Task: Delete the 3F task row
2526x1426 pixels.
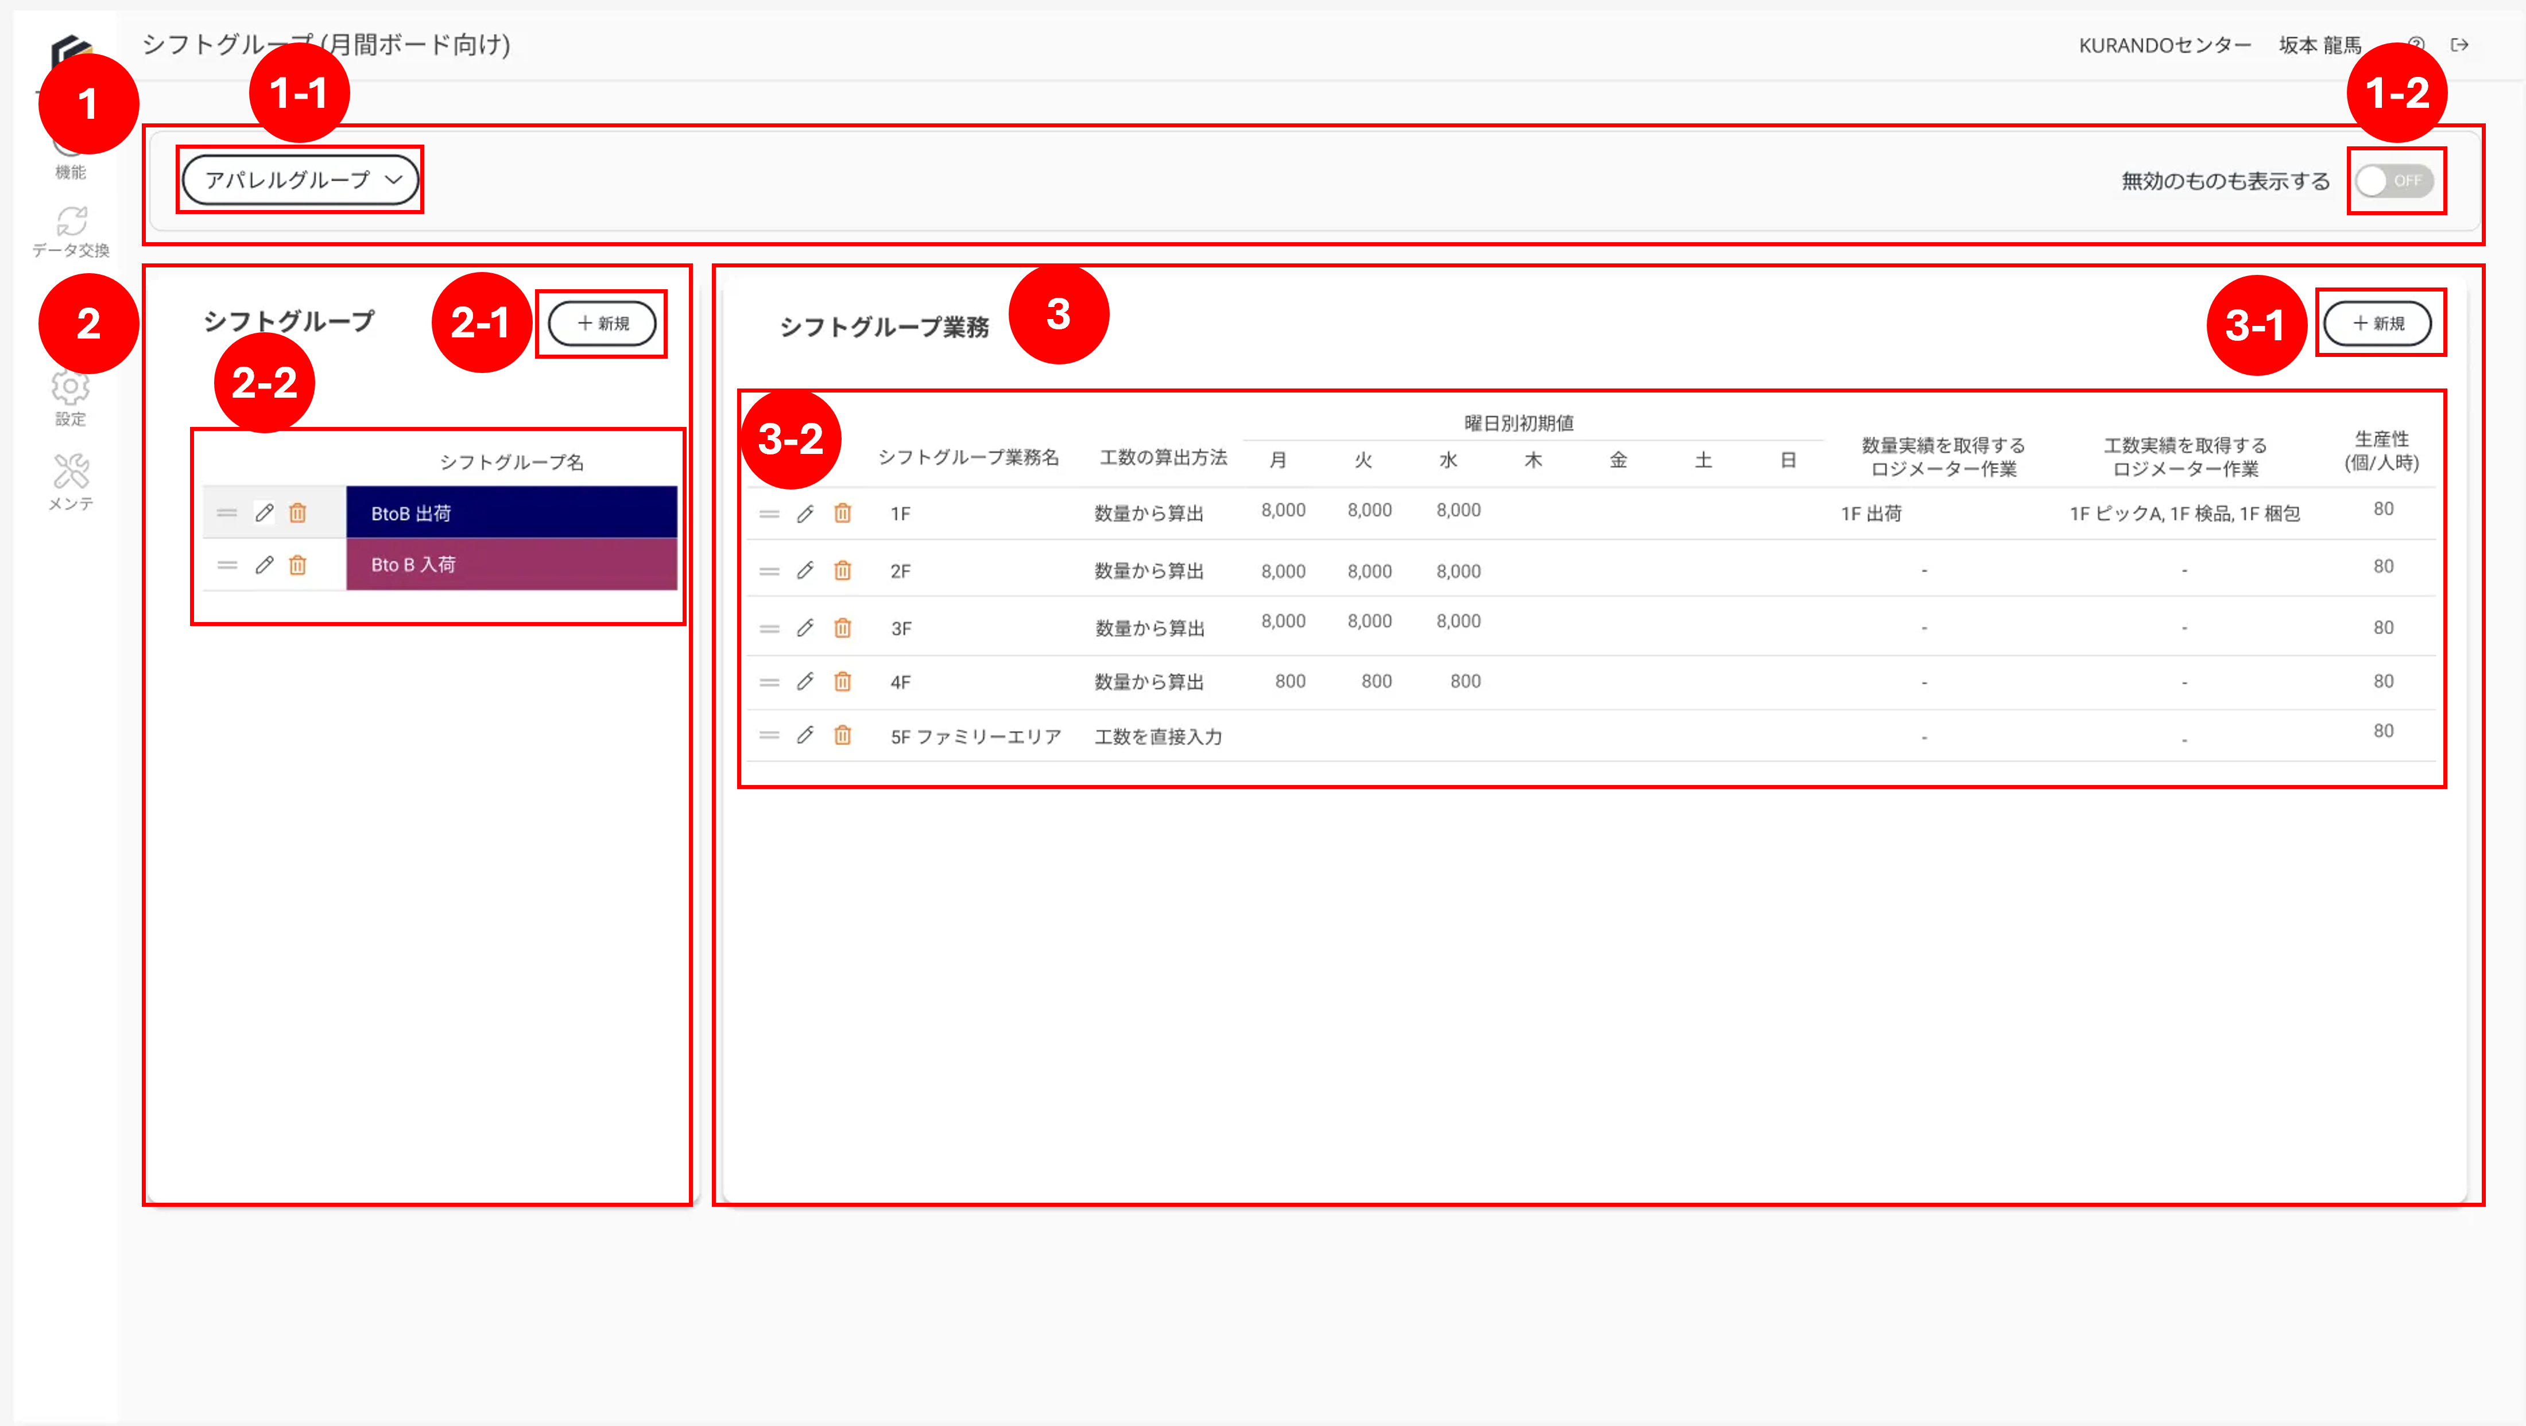Action: [x=842, y=628]
